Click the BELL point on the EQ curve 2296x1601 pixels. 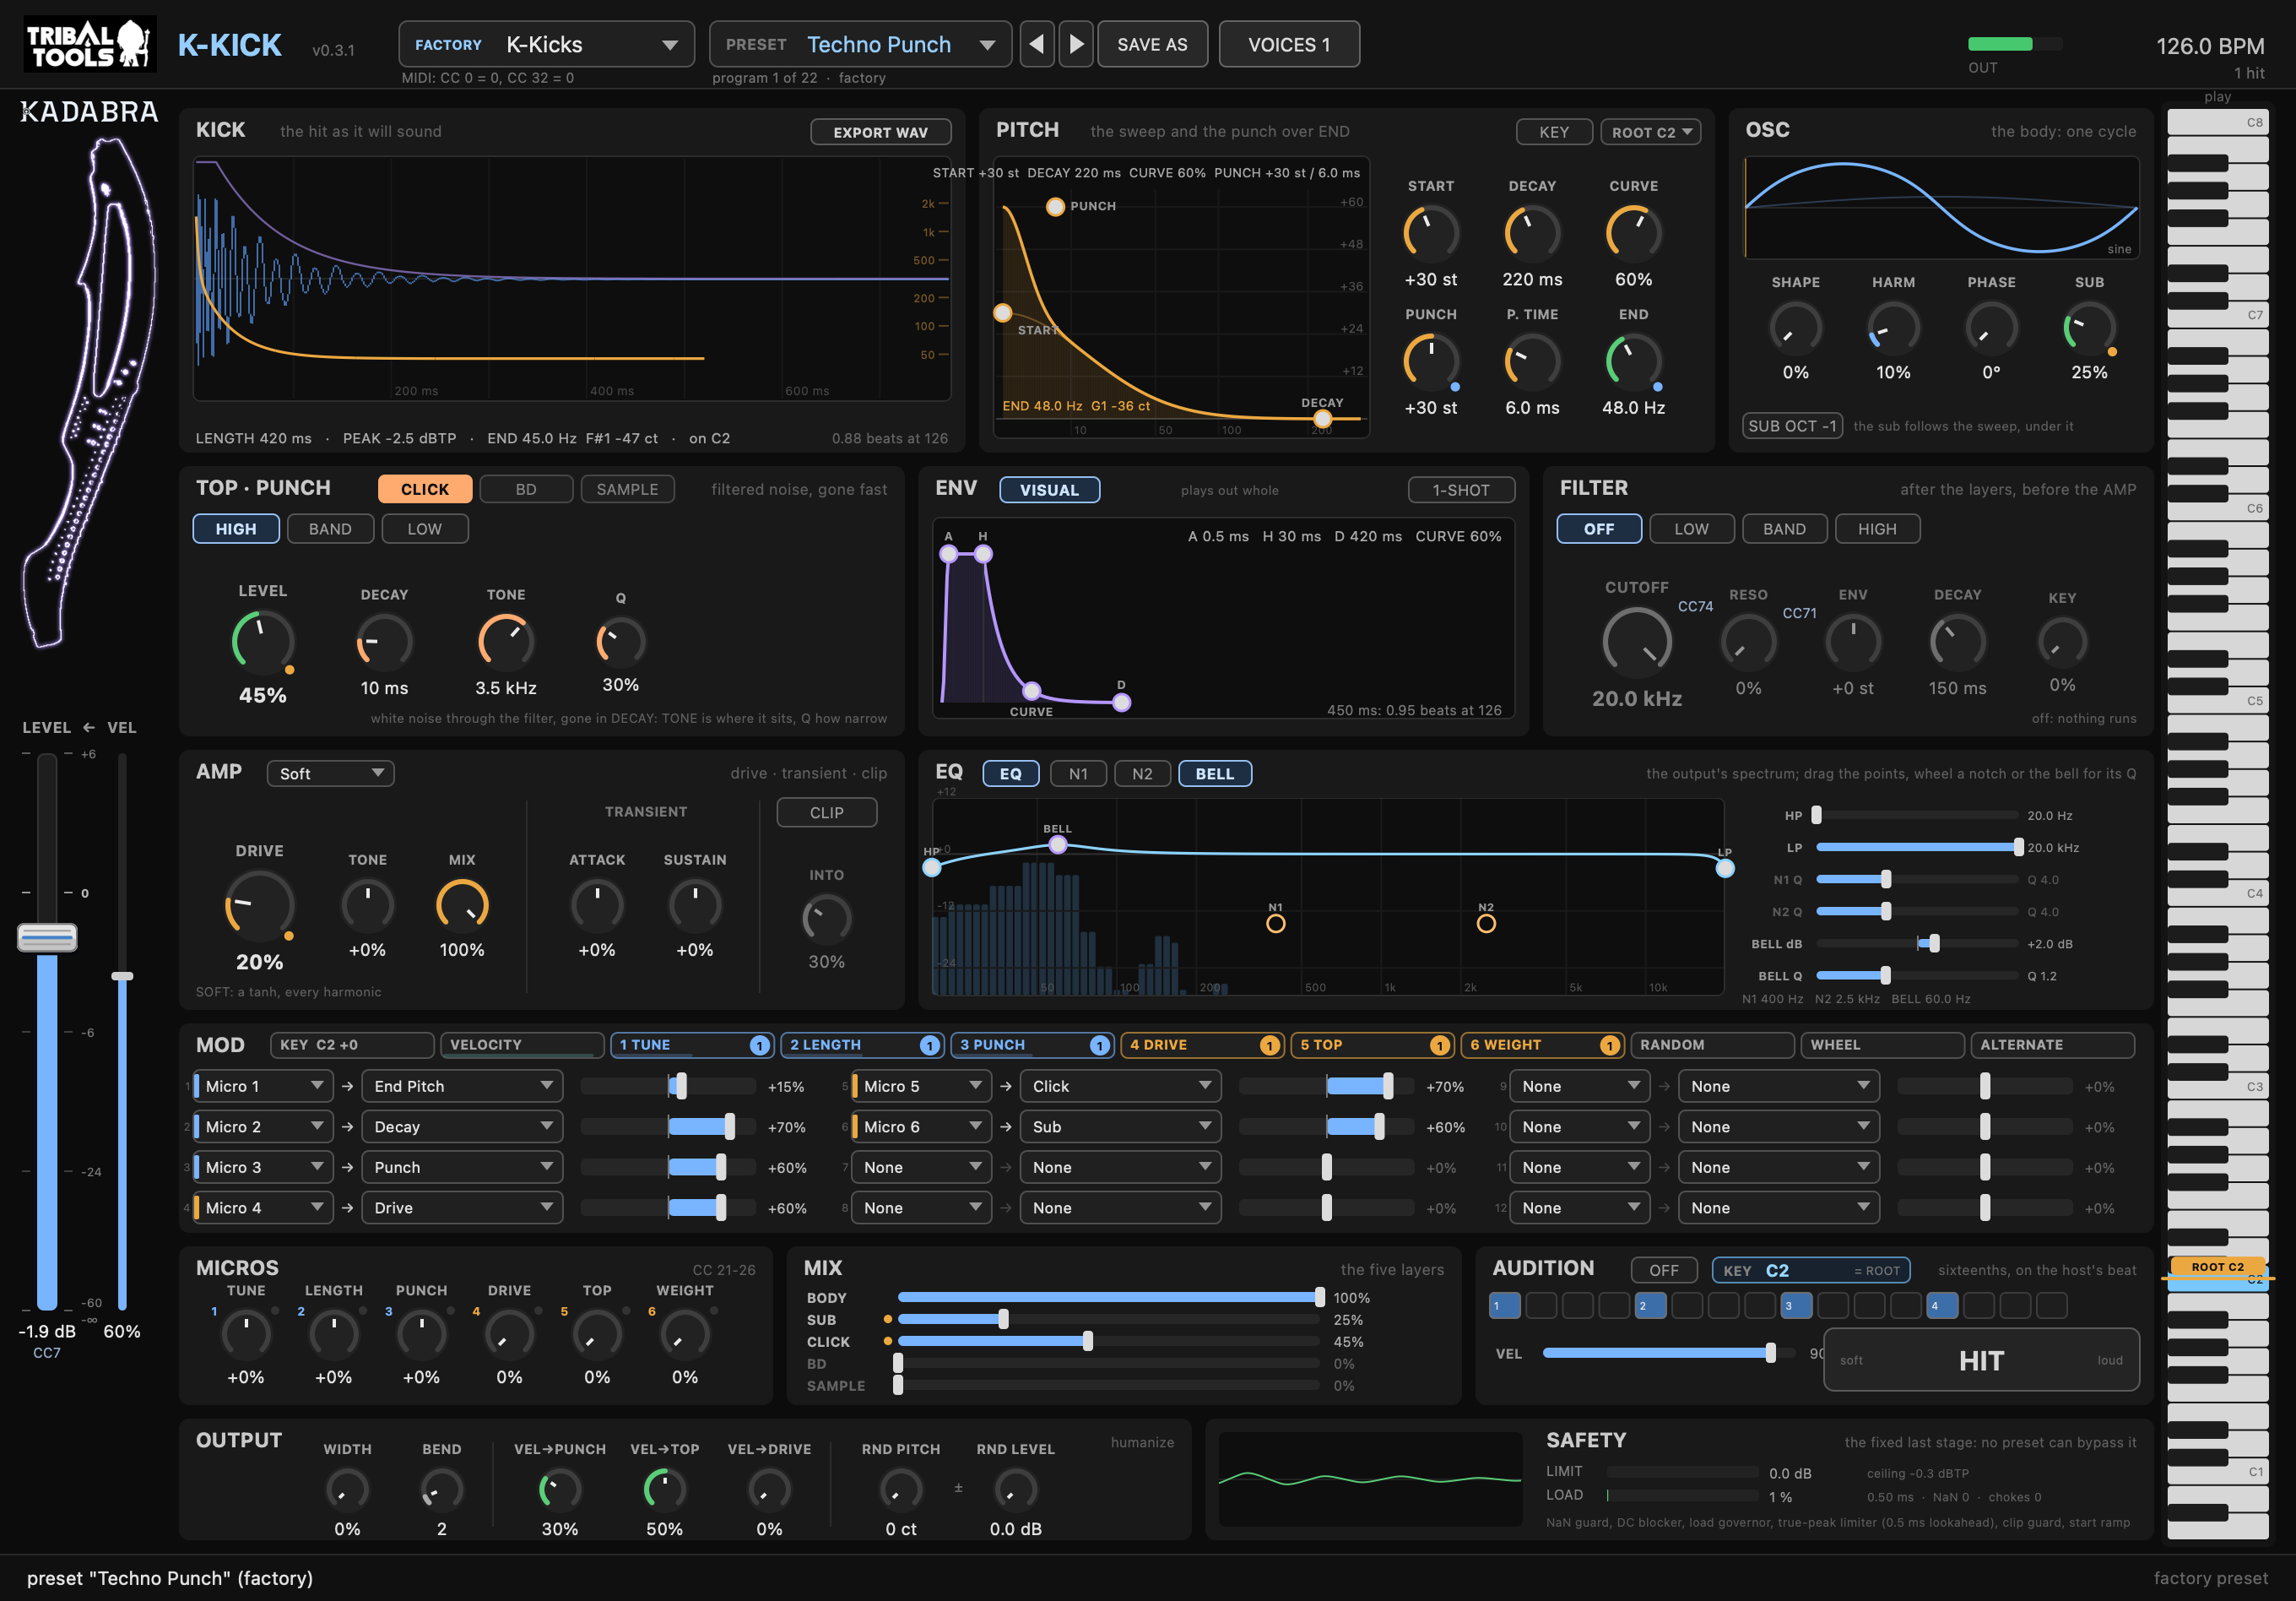tap(1057, 844)
